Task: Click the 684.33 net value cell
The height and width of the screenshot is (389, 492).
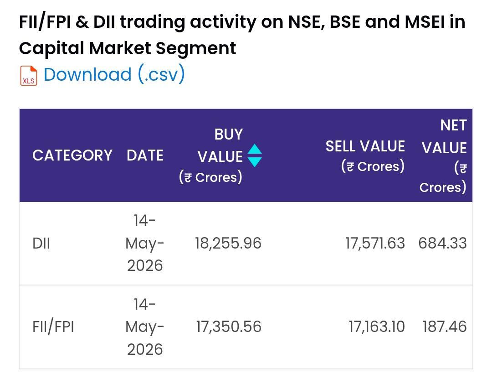Action: [x=443, y=244]
